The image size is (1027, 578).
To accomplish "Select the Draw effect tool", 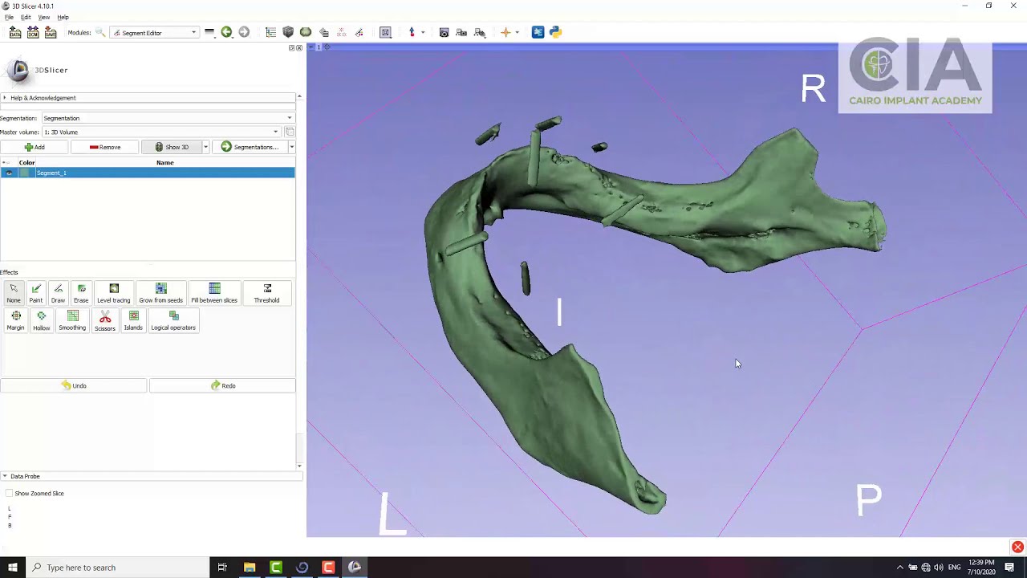I will pyautogui.click(x=58, y=293).
